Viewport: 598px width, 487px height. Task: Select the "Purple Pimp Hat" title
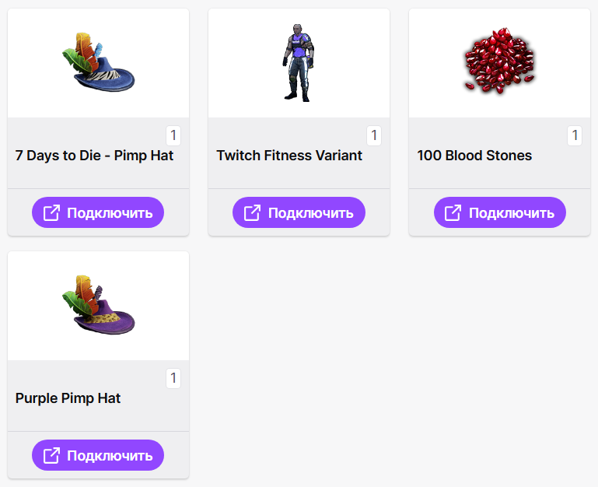coord(68,398)
